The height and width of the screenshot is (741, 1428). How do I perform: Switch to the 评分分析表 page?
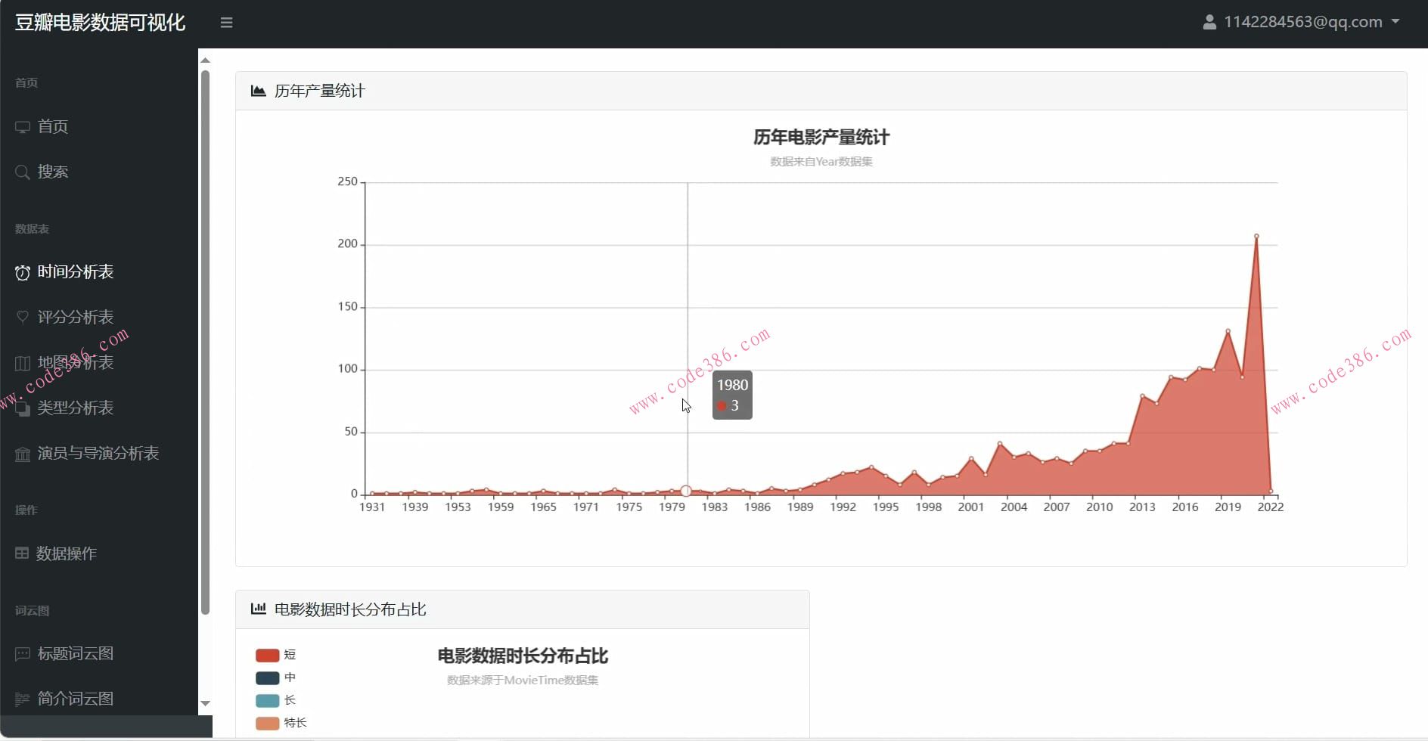coord(75,317)
